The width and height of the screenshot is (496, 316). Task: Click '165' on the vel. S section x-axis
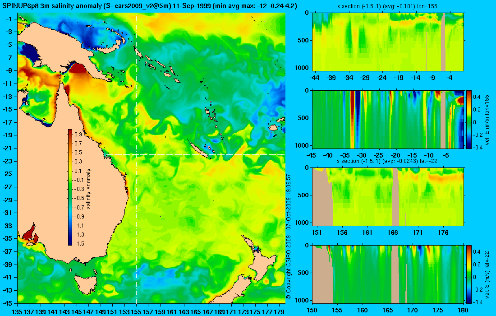(x=388, y=310)
